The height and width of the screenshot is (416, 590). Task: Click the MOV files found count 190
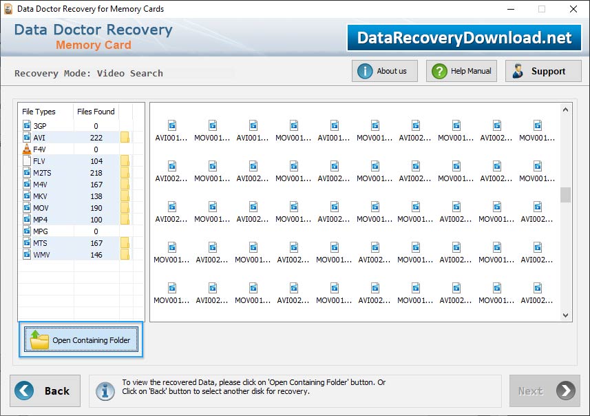[96, 208]
